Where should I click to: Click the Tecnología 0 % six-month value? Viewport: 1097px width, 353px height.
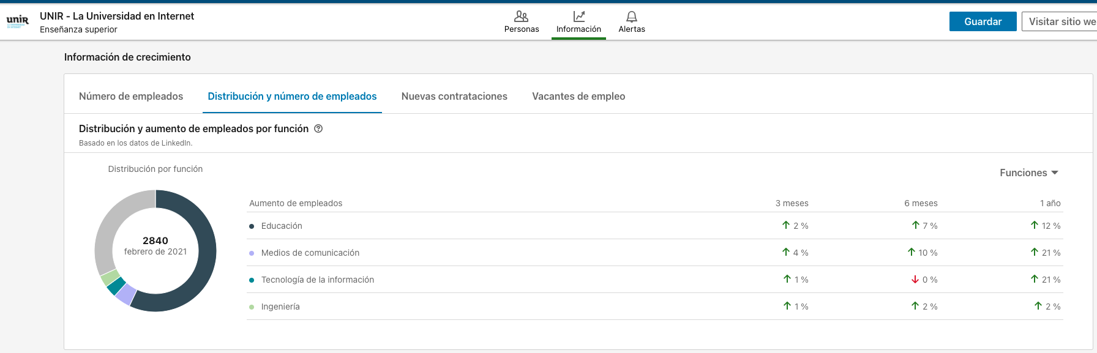930,280
